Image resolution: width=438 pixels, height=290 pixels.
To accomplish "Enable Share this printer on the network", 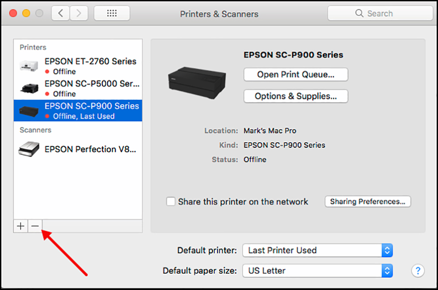I will [x=171, y=201].
